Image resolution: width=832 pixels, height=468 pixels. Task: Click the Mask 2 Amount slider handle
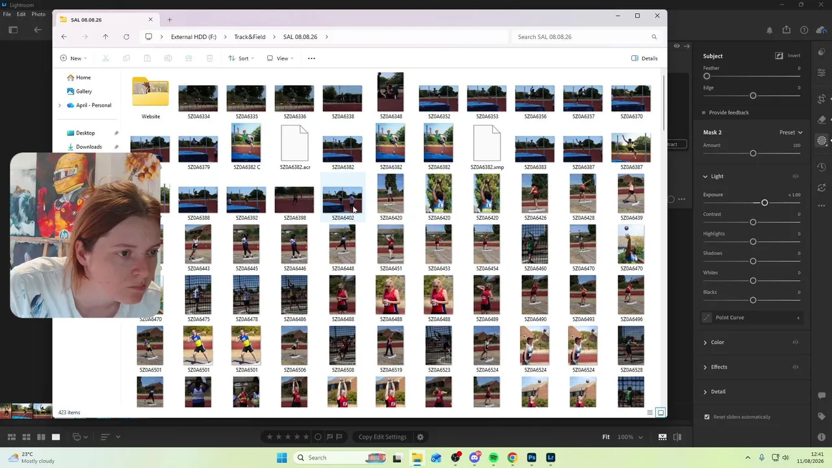pyautogui.click(x=753, y=153)
